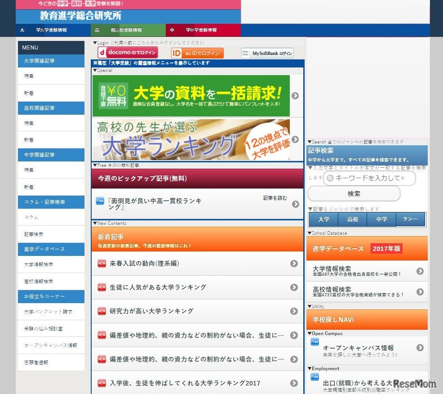Click the arrow on the 大学ランキング banner
The height and width of the screenshot is (394, 443).
[295, 139]
